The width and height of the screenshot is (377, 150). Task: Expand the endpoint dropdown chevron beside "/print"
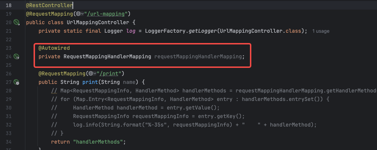95,74
